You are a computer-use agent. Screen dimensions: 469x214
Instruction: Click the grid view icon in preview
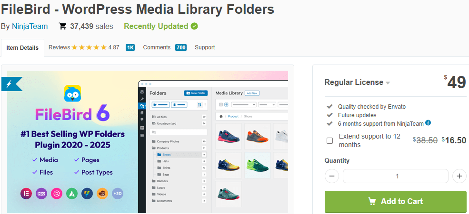click(x=227, y=104)
